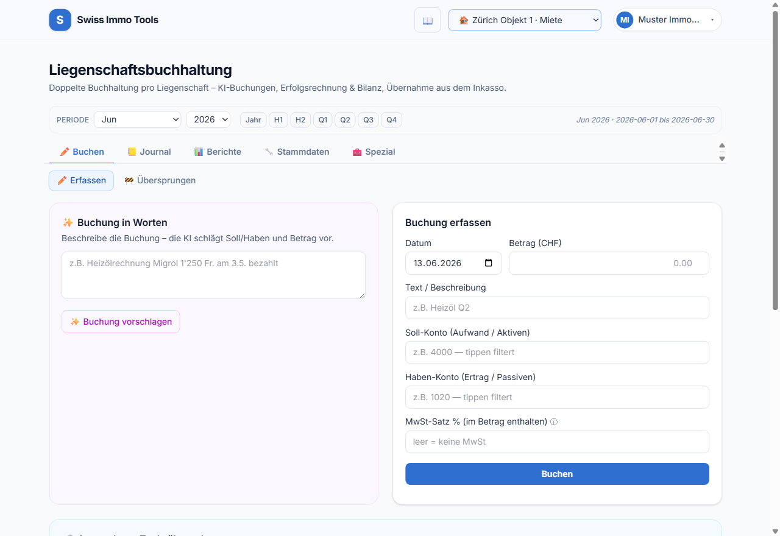Click the Liegenschaftsbuchhaltung page heading
Image resolution: width=780 pixels, height=536 pixels.
click(140, 70)
